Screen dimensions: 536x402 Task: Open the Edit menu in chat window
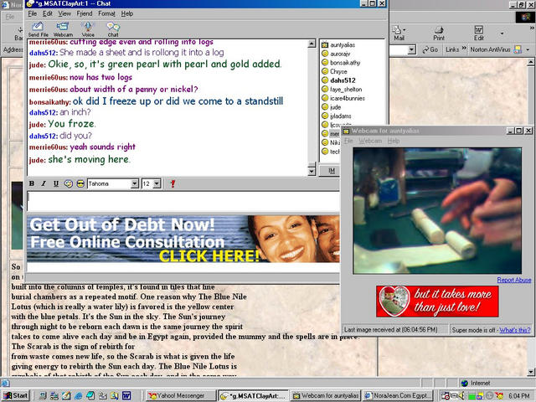click(48, 13)
